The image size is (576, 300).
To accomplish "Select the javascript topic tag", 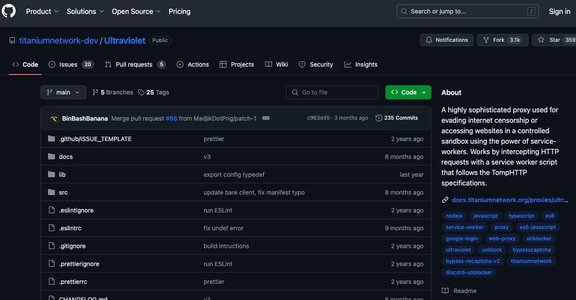I will (485, 216).
